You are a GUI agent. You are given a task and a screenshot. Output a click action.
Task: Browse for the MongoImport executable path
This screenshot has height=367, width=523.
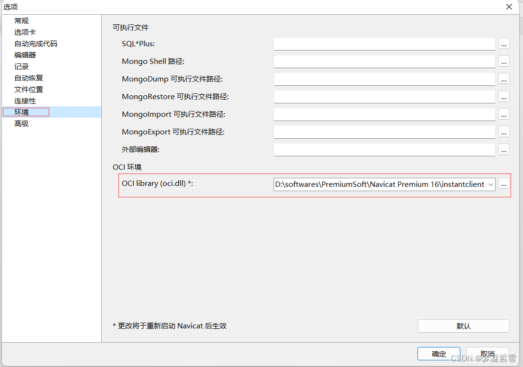pos(504,114)
